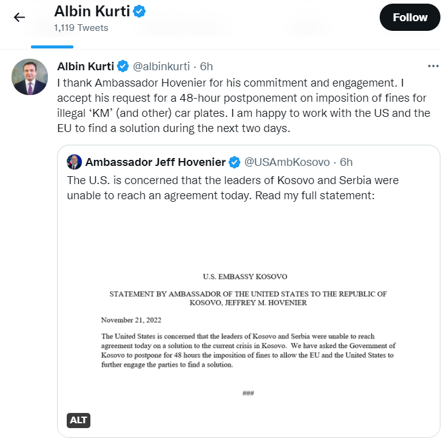
Task: Click the 6h timestamp on Kurti's tweet
Action: coord(206,66)
